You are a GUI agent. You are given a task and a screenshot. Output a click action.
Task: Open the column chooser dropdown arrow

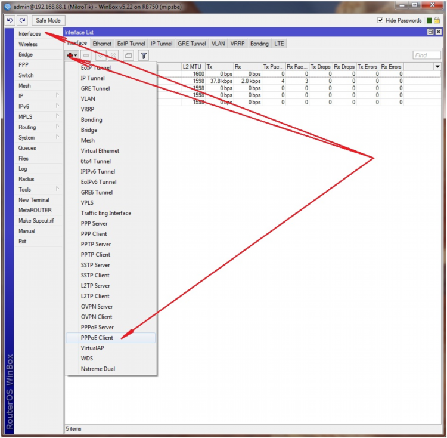pos(437,67)
